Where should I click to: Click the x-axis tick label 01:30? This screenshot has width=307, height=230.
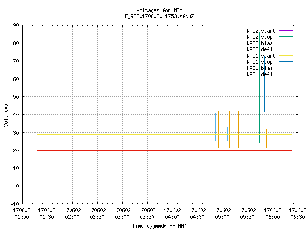(x=47, y=217)
